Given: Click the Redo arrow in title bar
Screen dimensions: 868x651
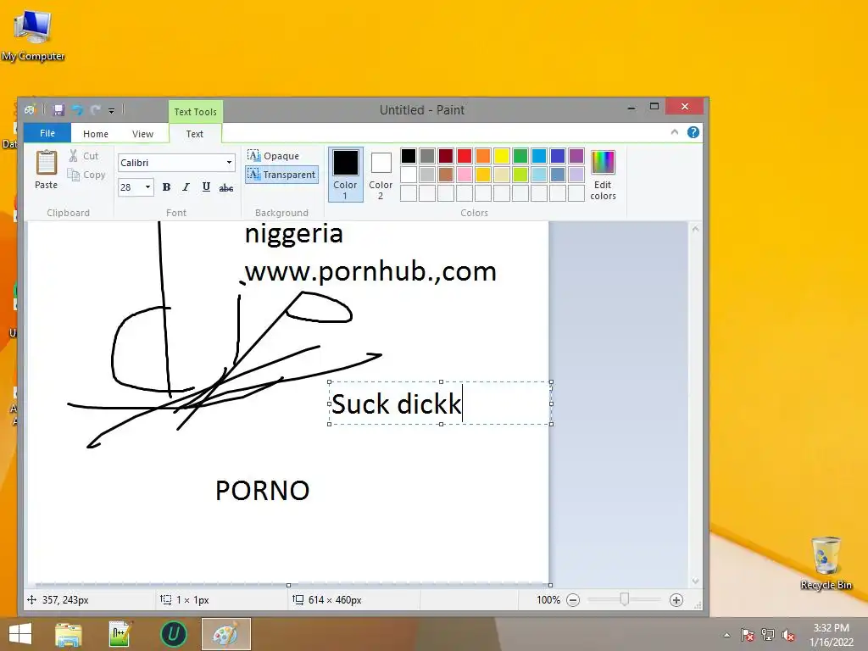Looking at the screenshot, I should click(x=96, y=110).
